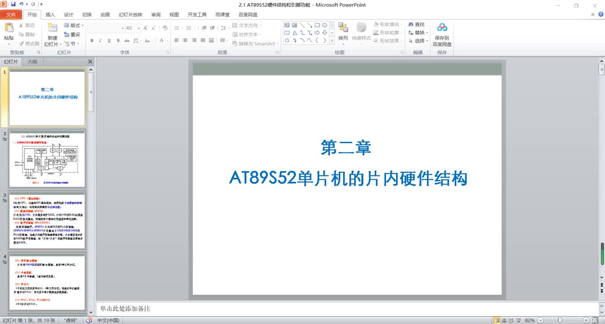Click the zoom slider handle
Image resolution: width=605 pixels, height=324 pixels.
click(561, 320)
